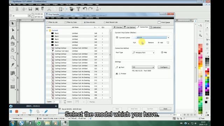Select the Port radio button in Settings
Image resolution: width=224 pixels, height=126 pixels.
click(x=120, y=68)
